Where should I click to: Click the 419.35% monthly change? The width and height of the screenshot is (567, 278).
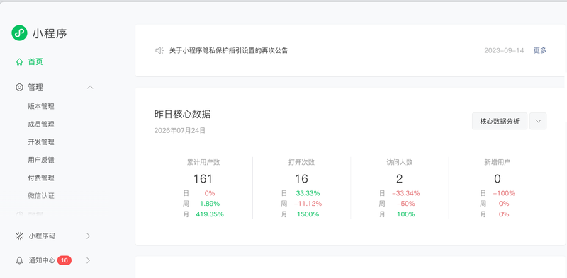210,214
